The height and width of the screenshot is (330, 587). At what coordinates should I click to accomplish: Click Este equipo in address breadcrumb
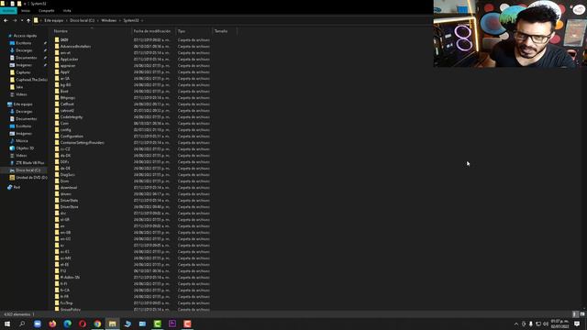(x=54, y=20)
